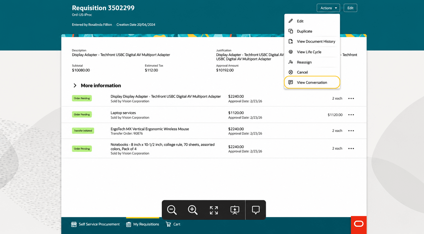Click Entered by Rosalinda Fillion text
This screenshot has height=234, width=424.
[92, 25]
